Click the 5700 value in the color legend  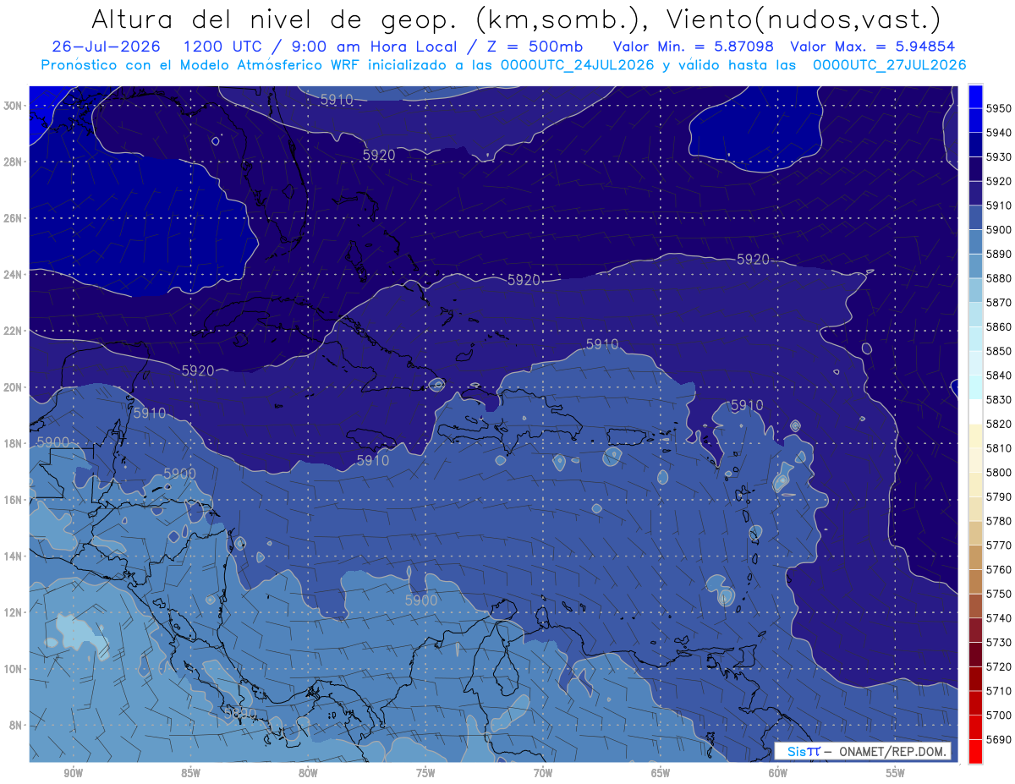[x=999, y=715]
